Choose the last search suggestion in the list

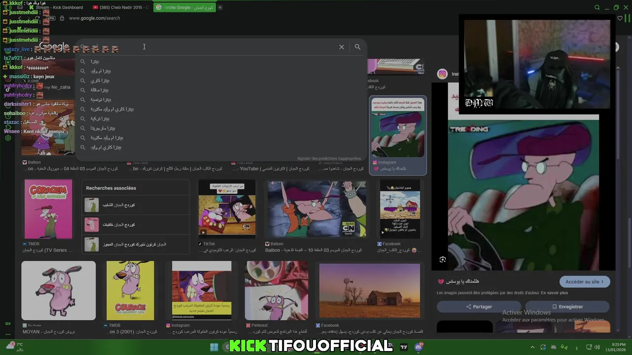point(221,147)
